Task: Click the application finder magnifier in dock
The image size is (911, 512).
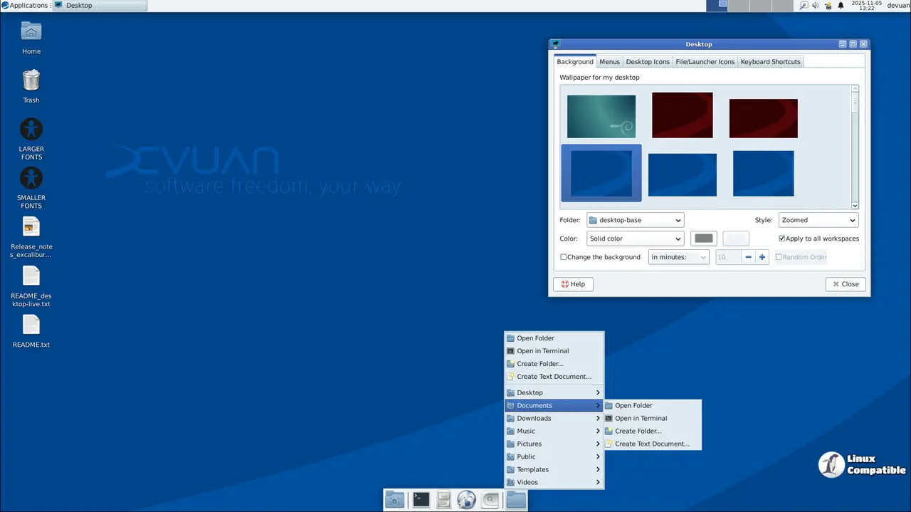Action: [x=490, y=500]
